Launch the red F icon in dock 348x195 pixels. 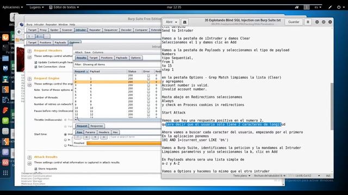(5, 110)
